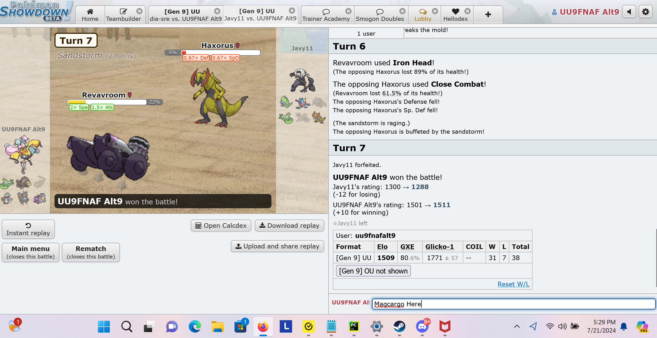Viewport: 657px width, 338px height.
Task: Select the Javy11 vs. UU9FNAF Alt9 tab
Action: pyautogui.click(x=260, y=15)
